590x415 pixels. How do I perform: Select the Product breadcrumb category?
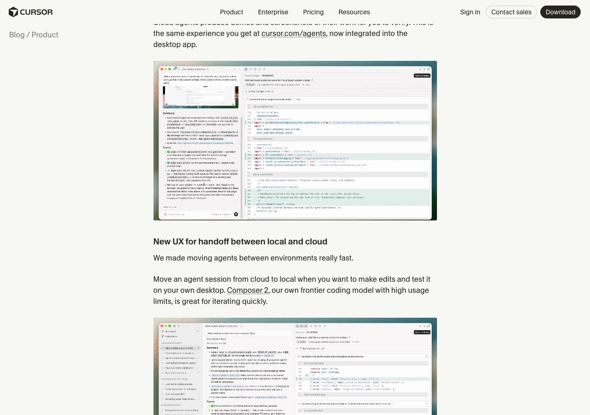(45, 35)
